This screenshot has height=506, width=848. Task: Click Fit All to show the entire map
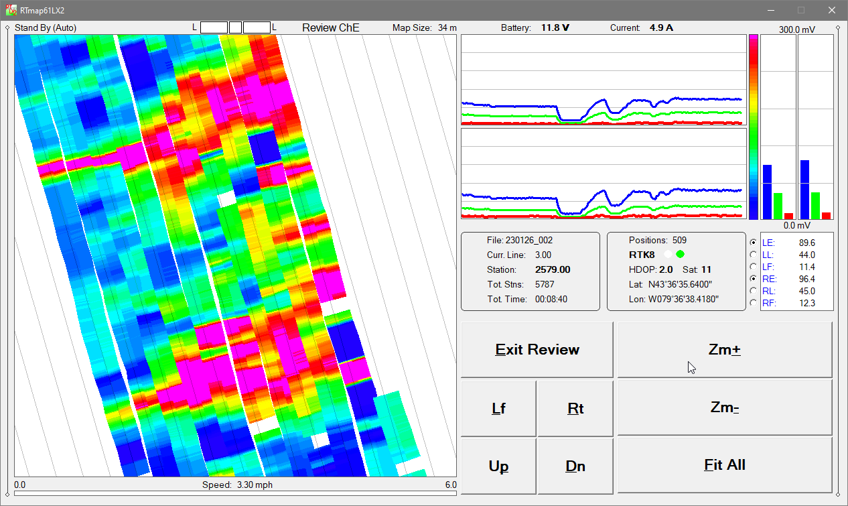point(725,465)
